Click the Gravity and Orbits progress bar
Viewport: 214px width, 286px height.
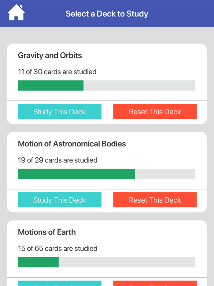[x=106, y=85]
